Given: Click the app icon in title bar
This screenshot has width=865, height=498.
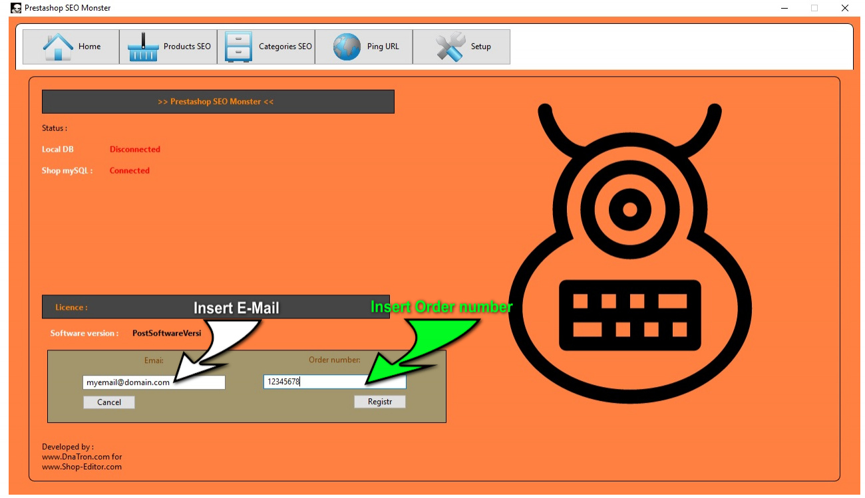Looking at the screenshot, I should tap(16, 8).
